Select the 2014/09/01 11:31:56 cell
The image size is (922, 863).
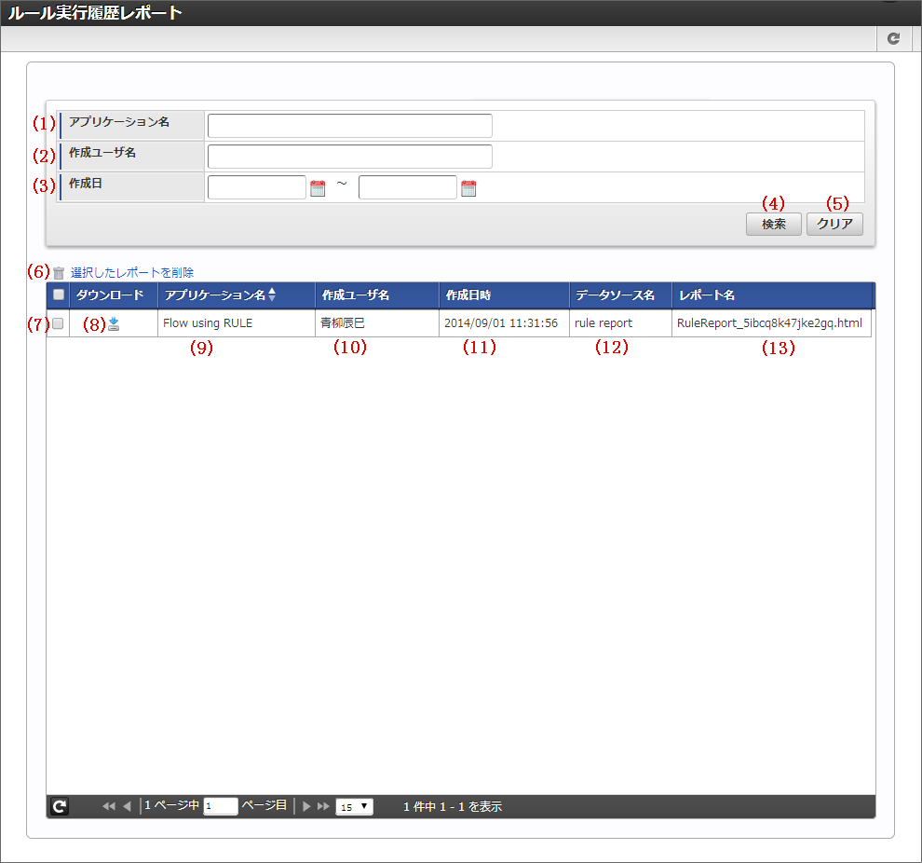504,323
